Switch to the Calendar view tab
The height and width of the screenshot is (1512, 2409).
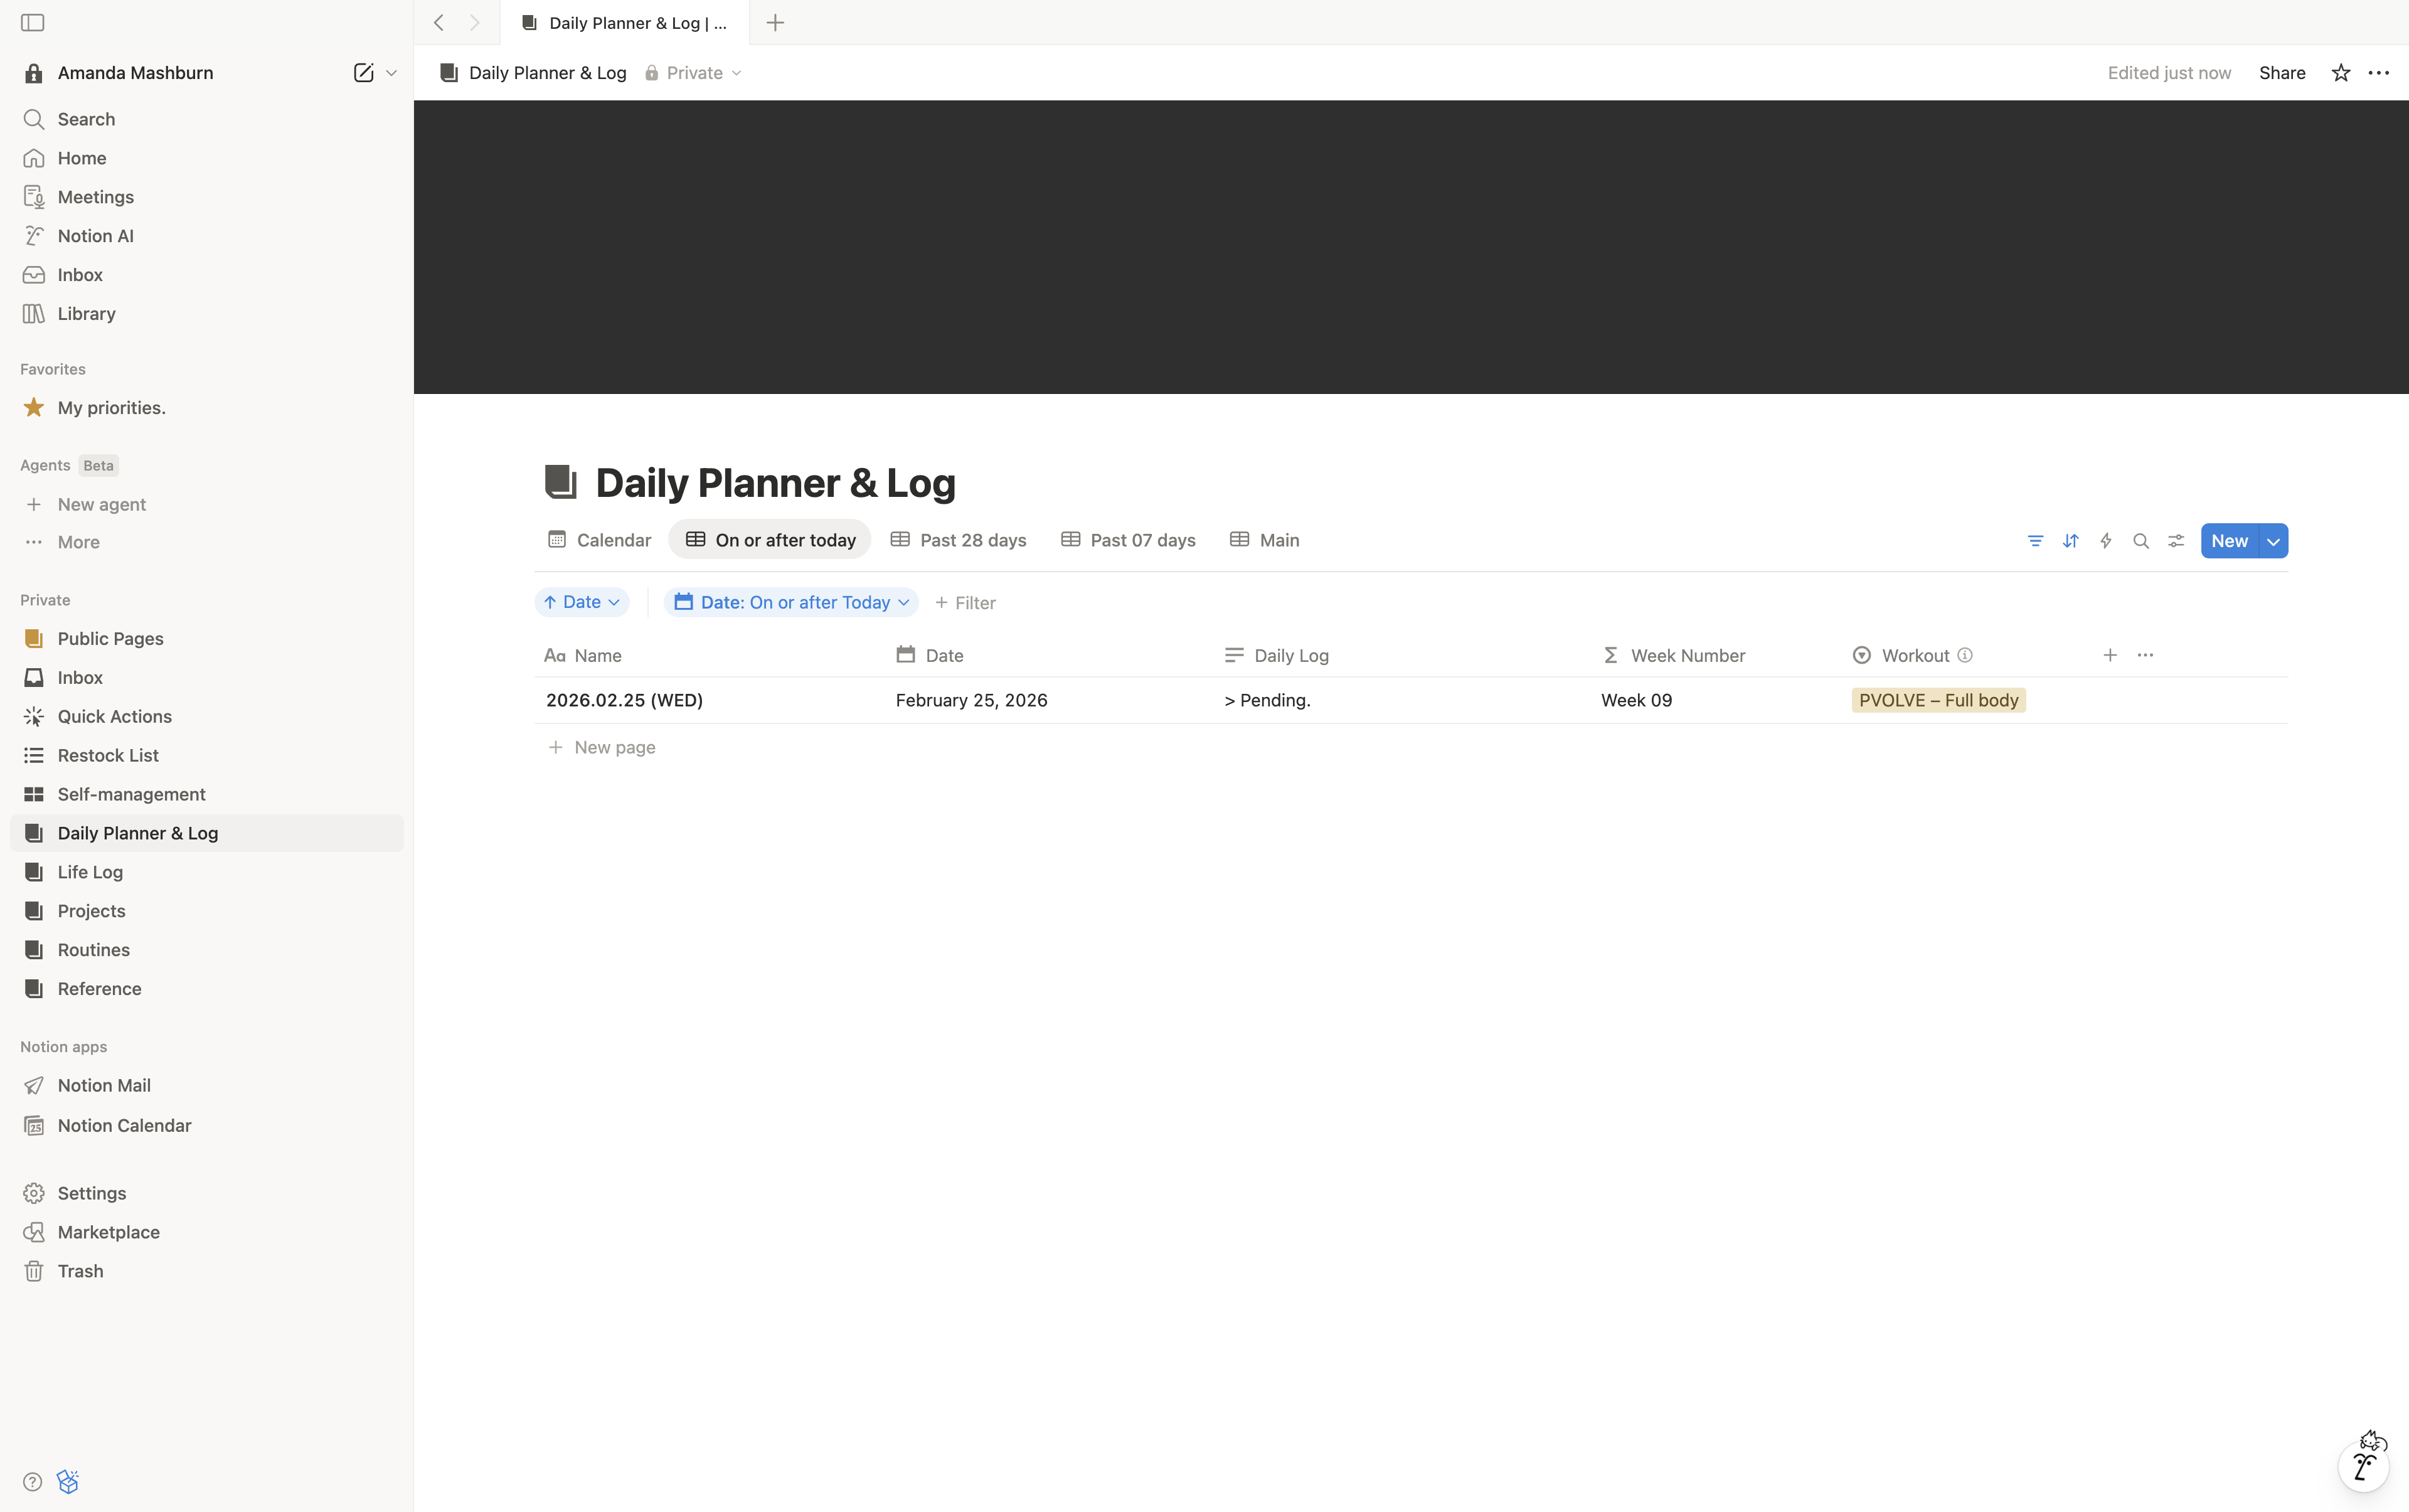pos(600,540)
